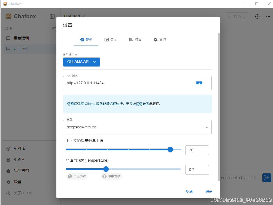Open the 此教程 tutorial link
This screenshot has width=273, height=205.
tap(154, 104)
